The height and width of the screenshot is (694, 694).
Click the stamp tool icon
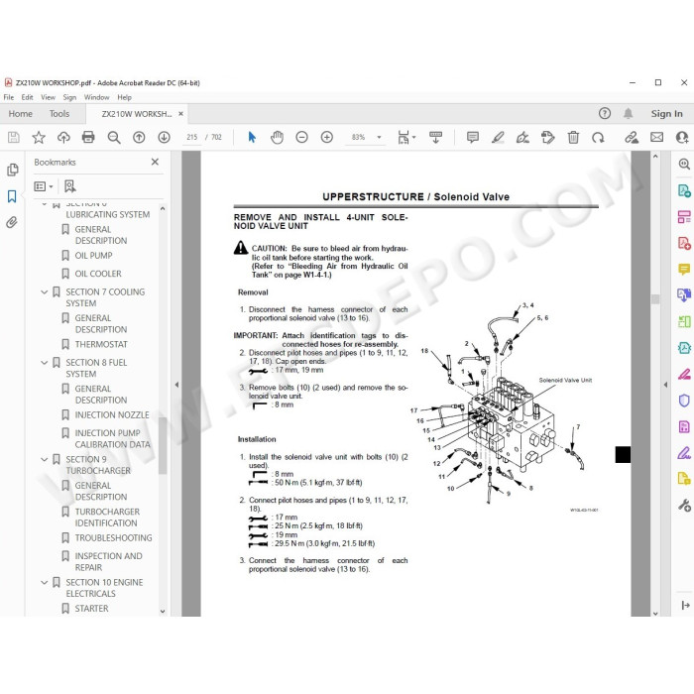[548, 137]
